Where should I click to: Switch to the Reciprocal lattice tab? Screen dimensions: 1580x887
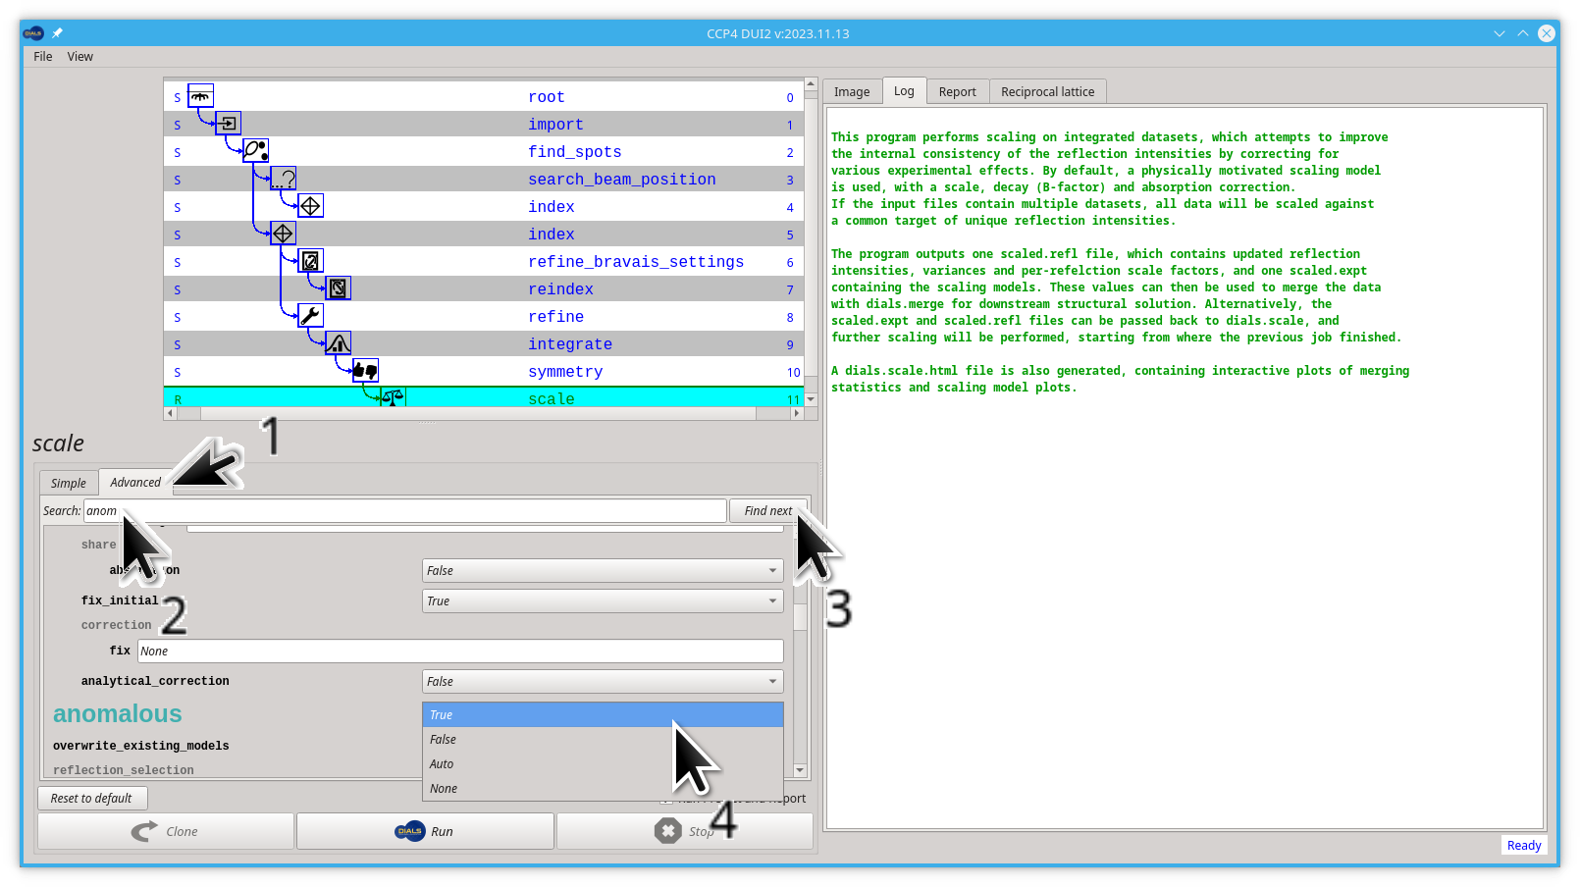[x=1047, y=92]
